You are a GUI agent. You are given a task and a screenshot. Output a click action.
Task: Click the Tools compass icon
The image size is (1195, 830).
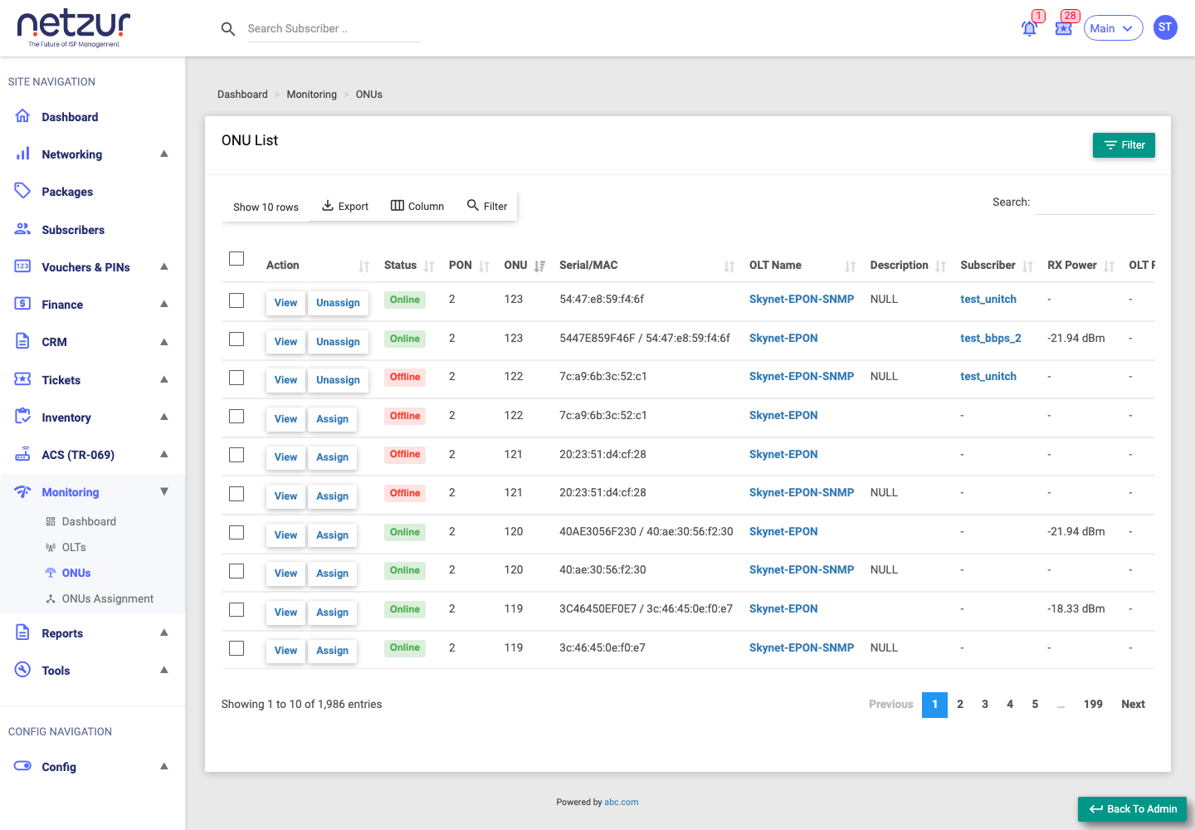point(22,670)
